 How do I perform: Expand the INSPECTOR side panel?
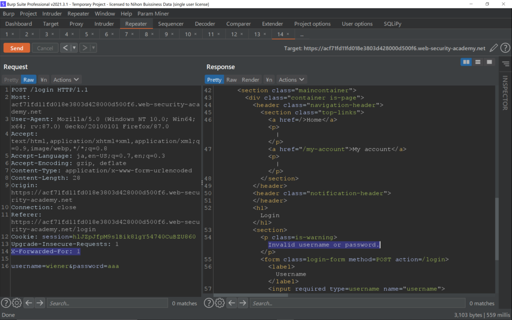point(505,93)
